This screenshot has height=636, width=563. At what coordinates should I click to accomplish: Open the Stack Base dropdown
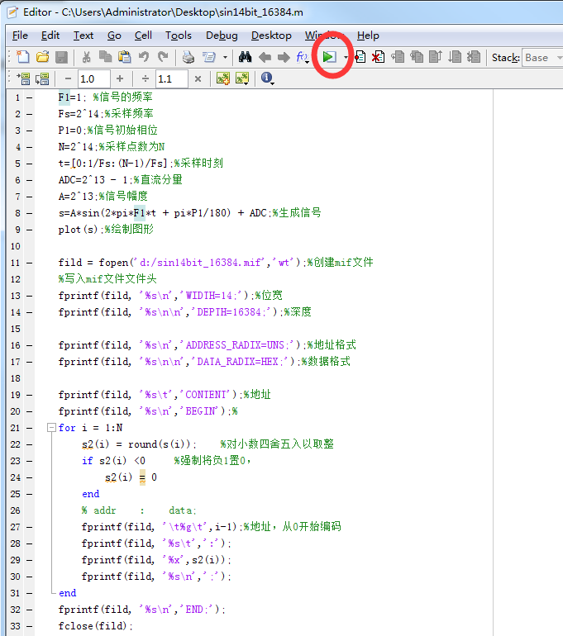(x=542, y=58)
